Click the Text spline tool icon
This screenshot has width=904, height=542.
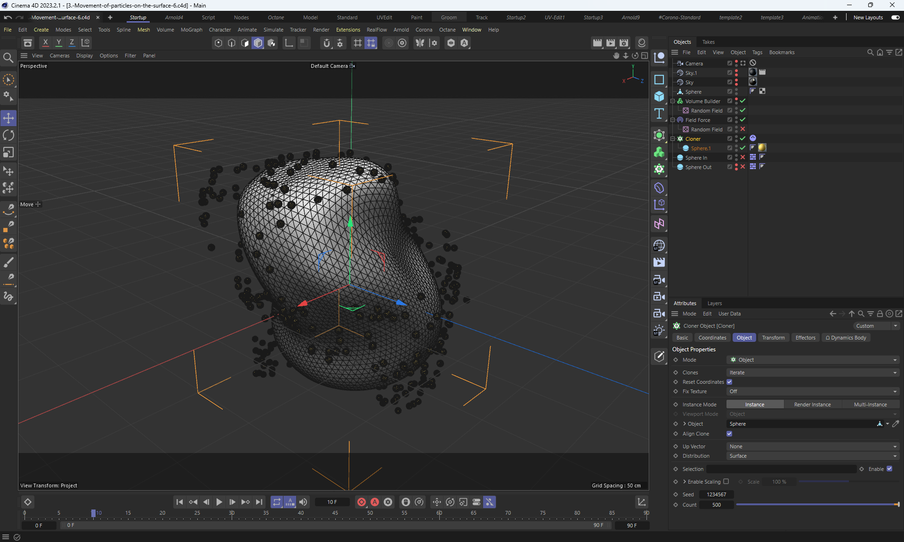coord(659,113)
